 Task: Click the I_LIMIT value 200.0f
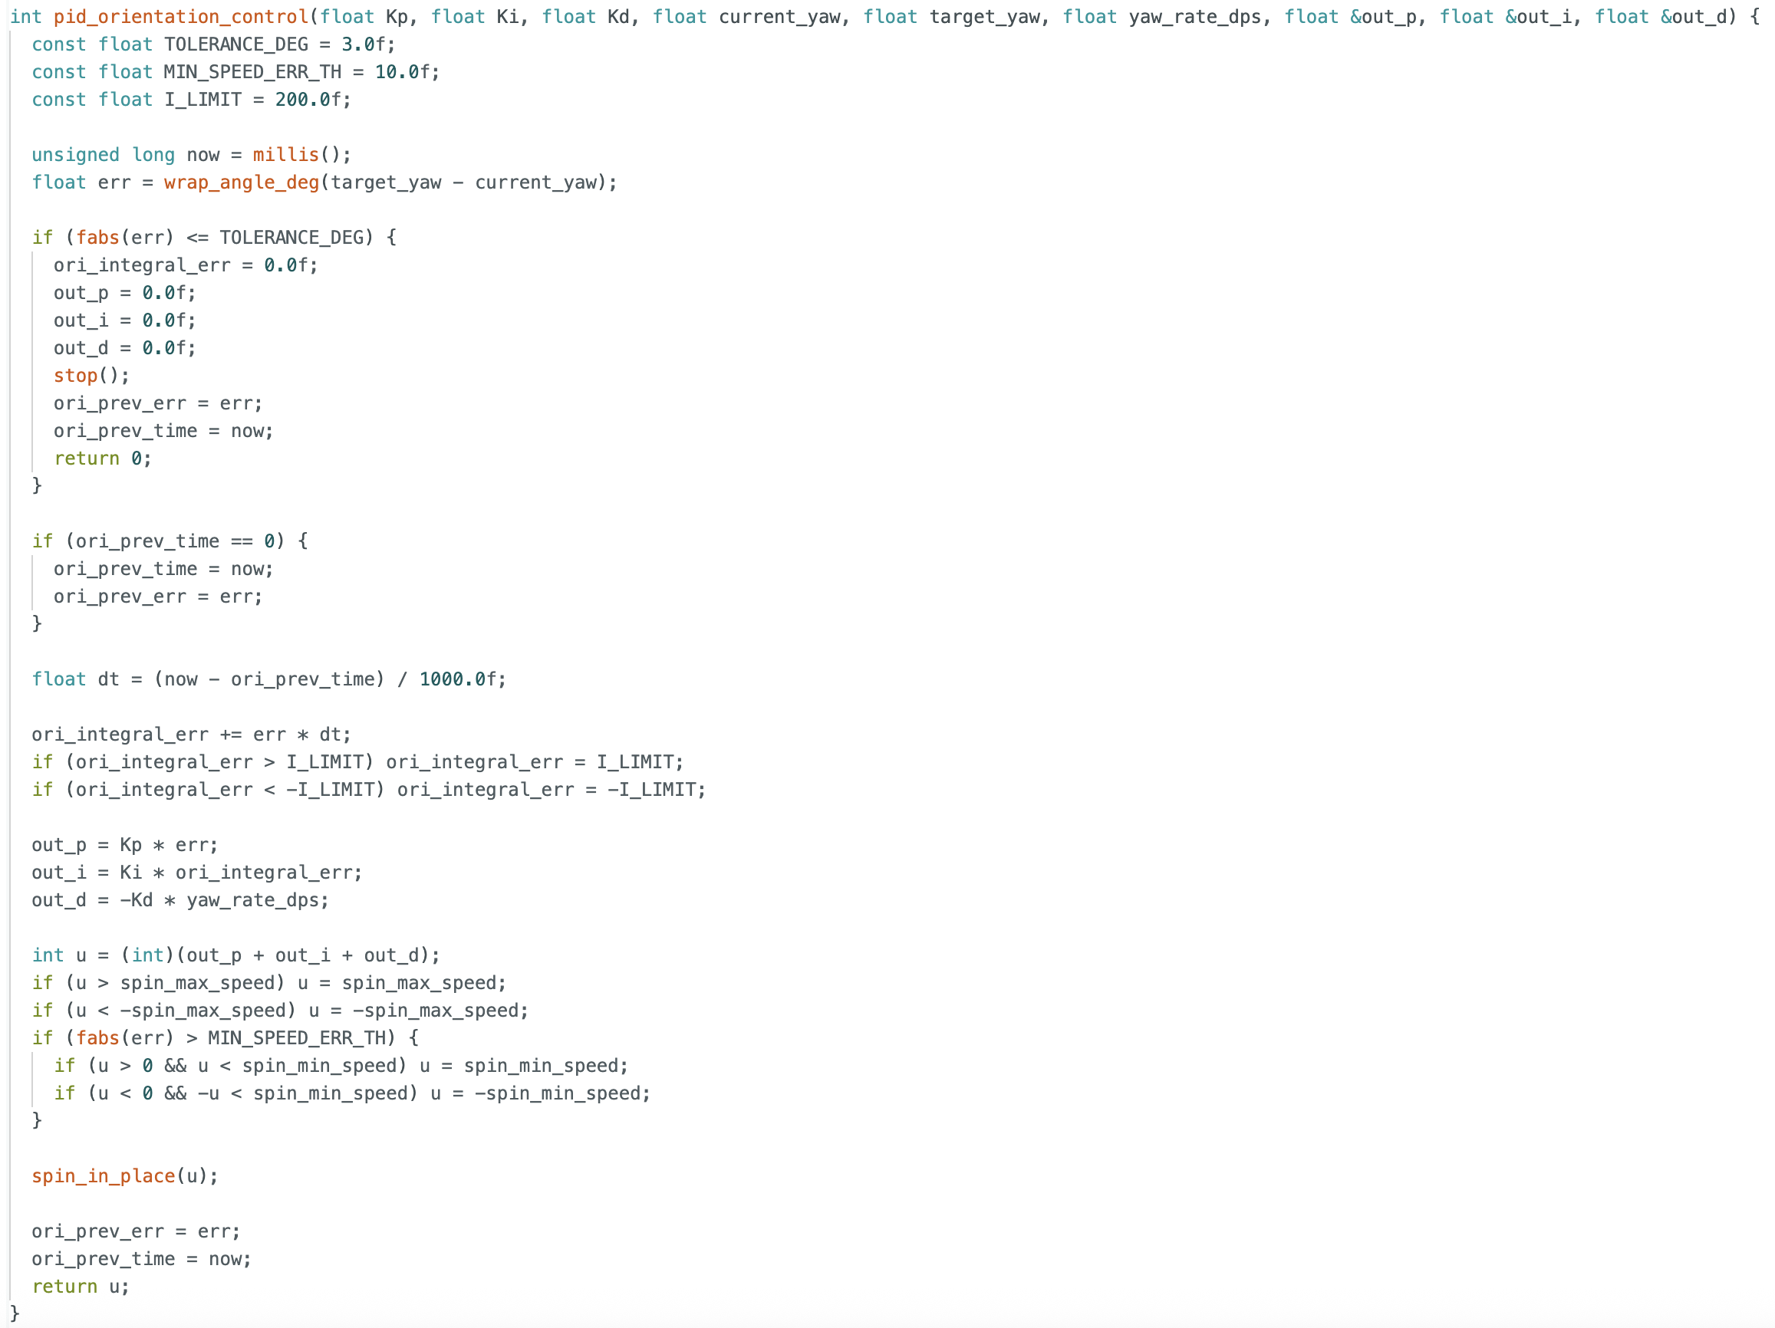[311, 100]
